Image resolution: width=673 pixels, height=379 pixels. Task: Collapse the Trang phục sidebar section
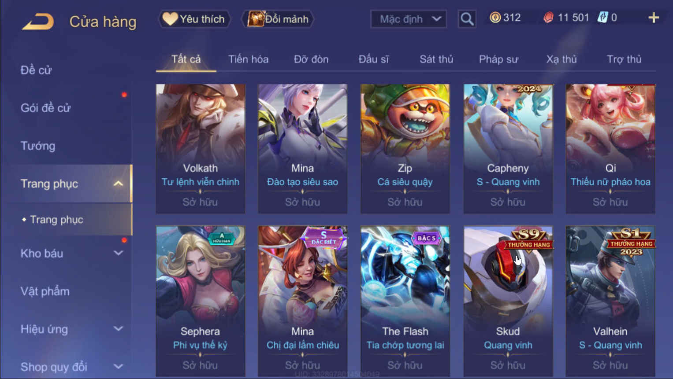click(118, 184)
